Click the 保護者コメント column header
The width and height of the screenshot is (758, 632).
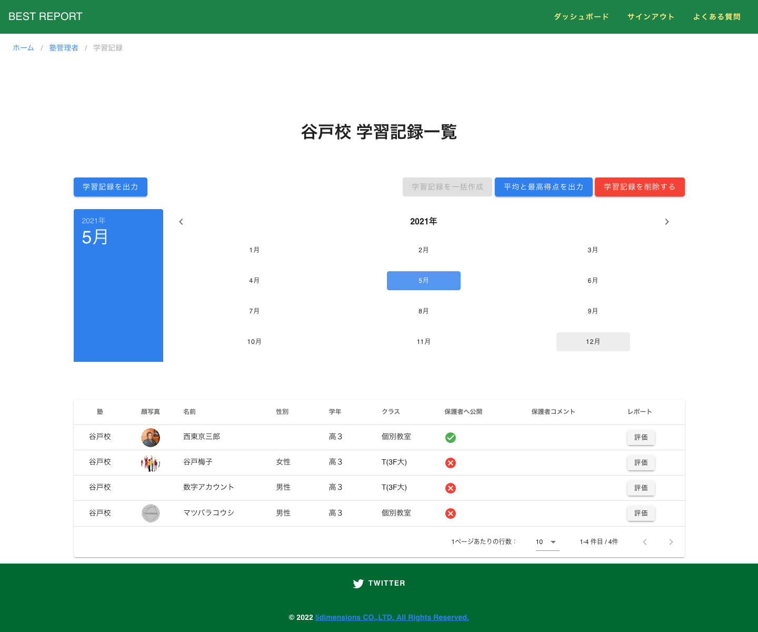click(x=553, y=412)
